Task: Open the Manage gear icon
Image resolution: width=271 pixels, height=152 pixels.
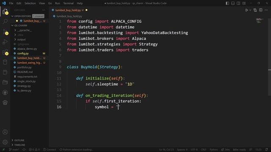Action: point(5,142)
